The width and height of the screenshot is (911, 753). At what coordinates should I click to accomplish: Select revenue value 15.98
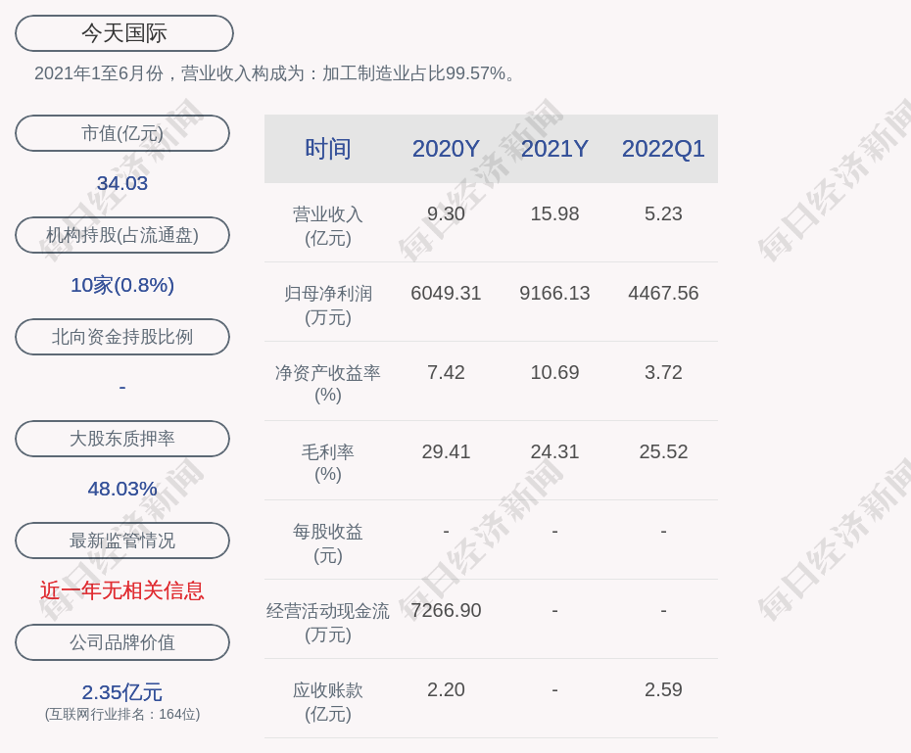(554, 213)
